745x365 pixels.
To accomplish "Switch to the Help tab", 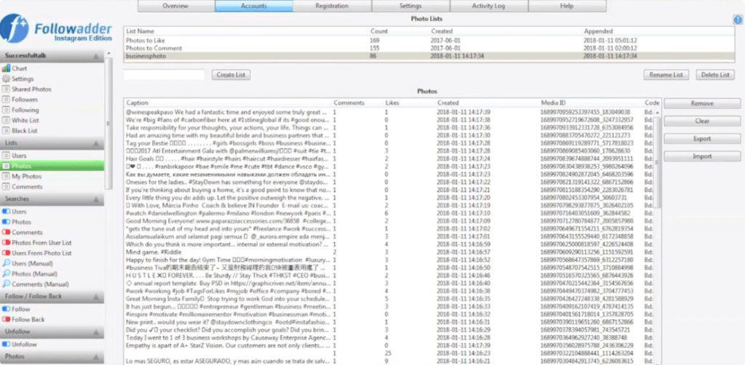I will pos(567,6).
